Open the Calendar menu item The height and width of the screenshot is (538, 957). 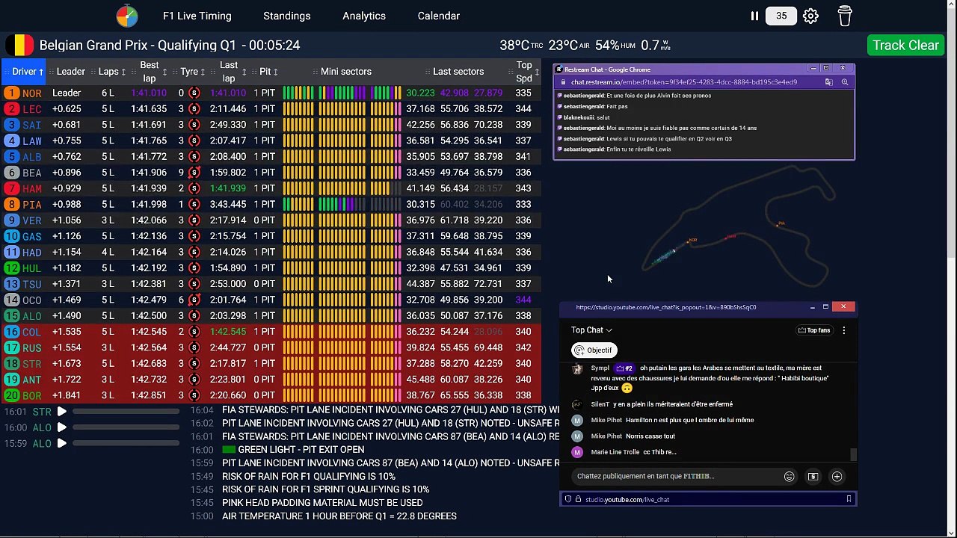point(439,16)
